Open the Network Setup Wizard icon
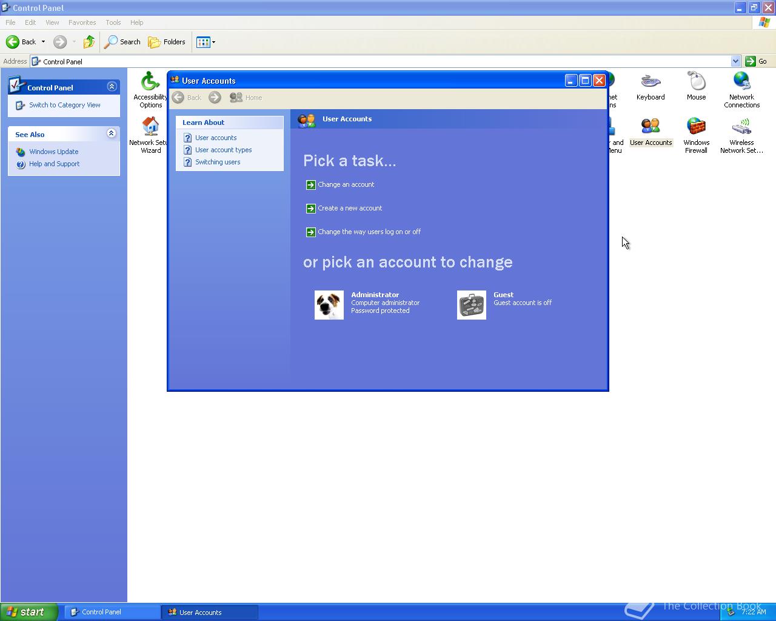The image size is (776, 621). tap(149, 135)
